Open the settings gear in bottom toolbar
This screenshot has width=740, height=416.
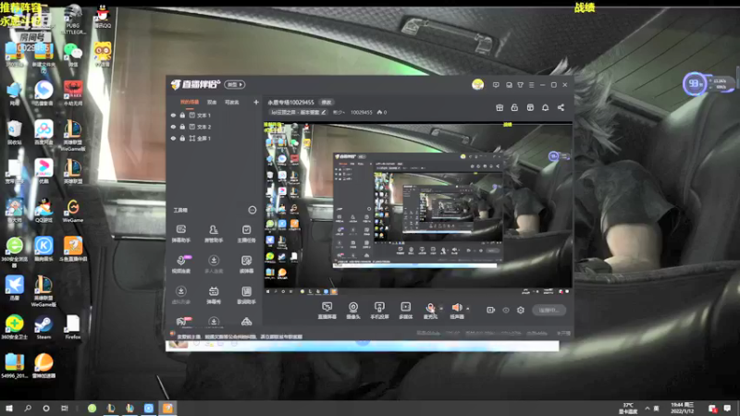click(x=521, y=310)
